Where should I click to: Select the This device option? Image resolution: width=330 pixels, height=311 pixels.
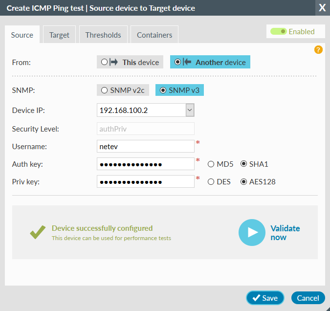point(130,62)
